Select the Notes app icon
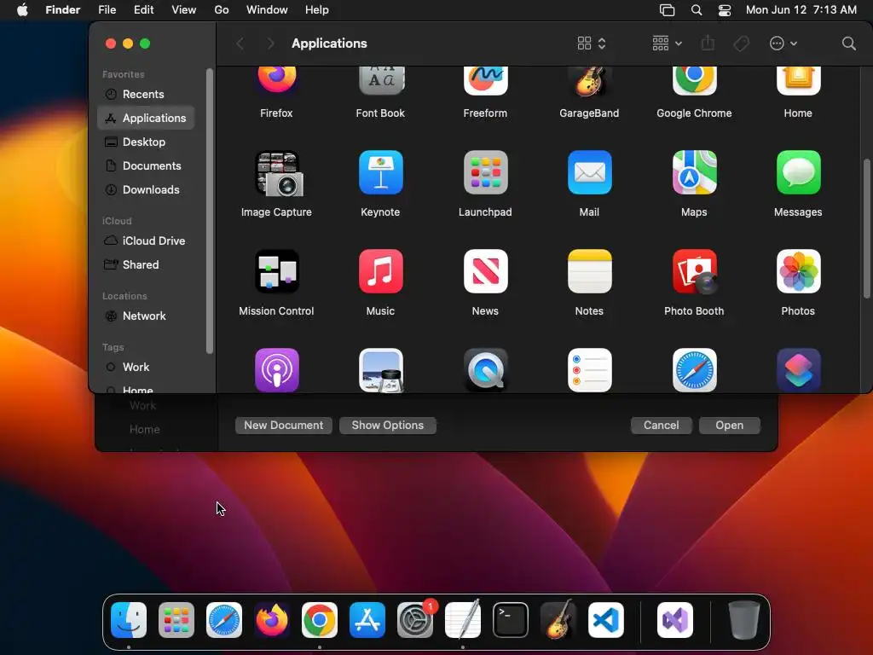Screen dimensions: 873x655 click(x=590, y=271)
